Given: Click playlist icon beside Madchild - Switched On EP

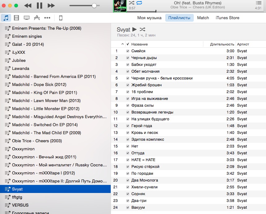Looking at the screenshot, I should click(x=8, y=125).
